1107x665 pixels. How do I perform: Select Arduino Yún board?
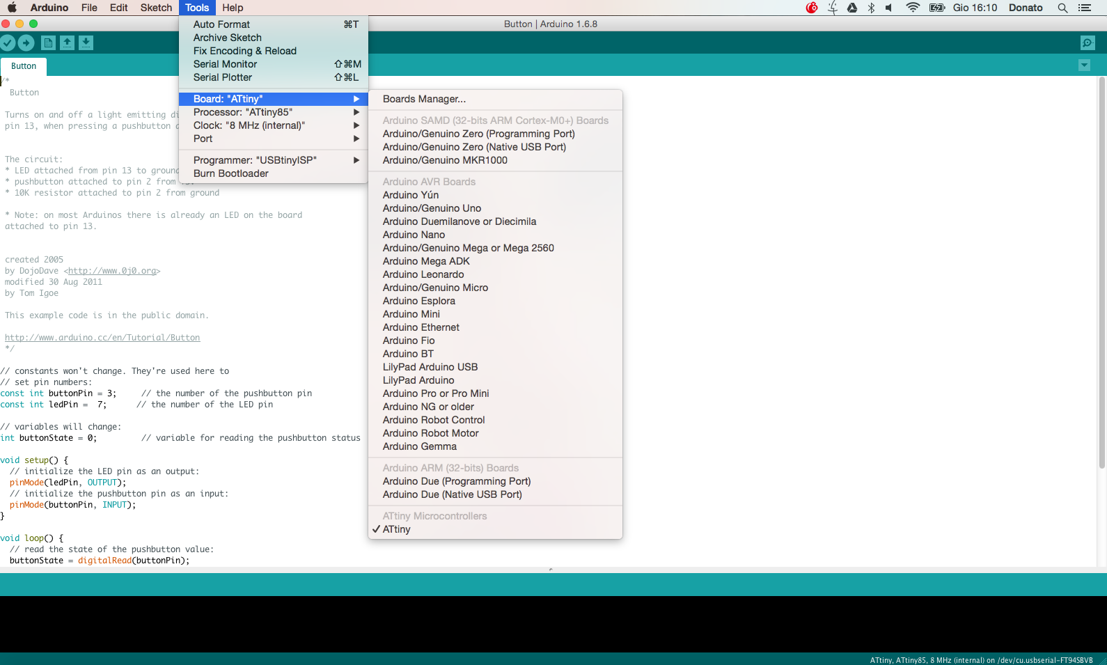click(495, 195)
